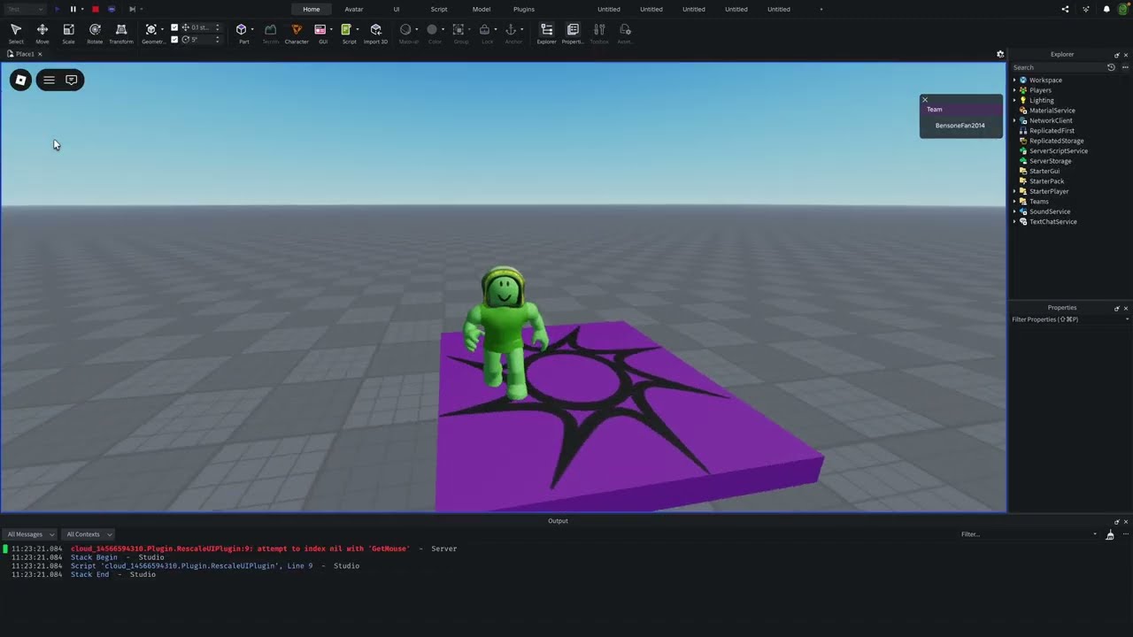Screen dimensions: 1133x637
Task: Open the notifications bell
Action: pyautogui.click(x=1106, y=9)
